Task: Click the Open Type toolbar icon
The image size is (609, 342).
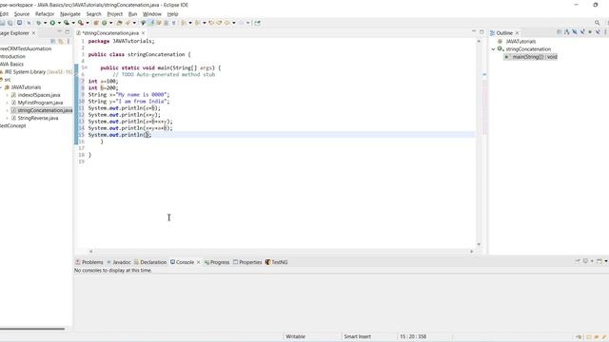Action: tap(119, 23)
